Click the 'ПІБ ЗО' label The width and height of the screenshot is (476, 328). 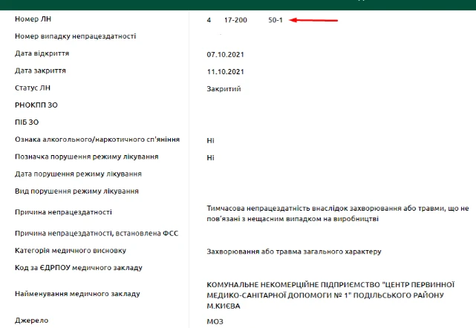pos(27,122)
